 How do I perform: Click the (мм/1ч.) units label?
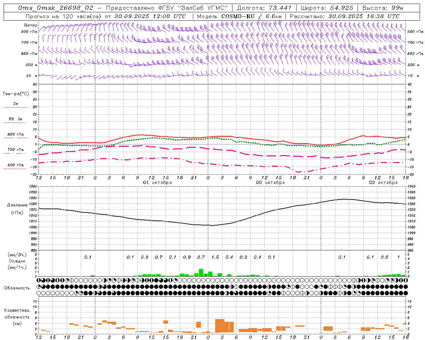(x=17, y=267)
